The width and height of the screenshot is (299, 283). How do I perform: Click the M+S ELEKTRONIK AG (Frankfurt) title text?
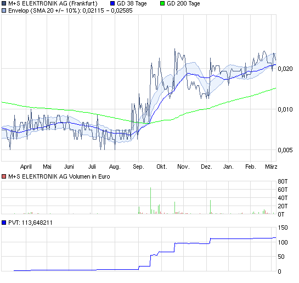click(x=53, y=3)
